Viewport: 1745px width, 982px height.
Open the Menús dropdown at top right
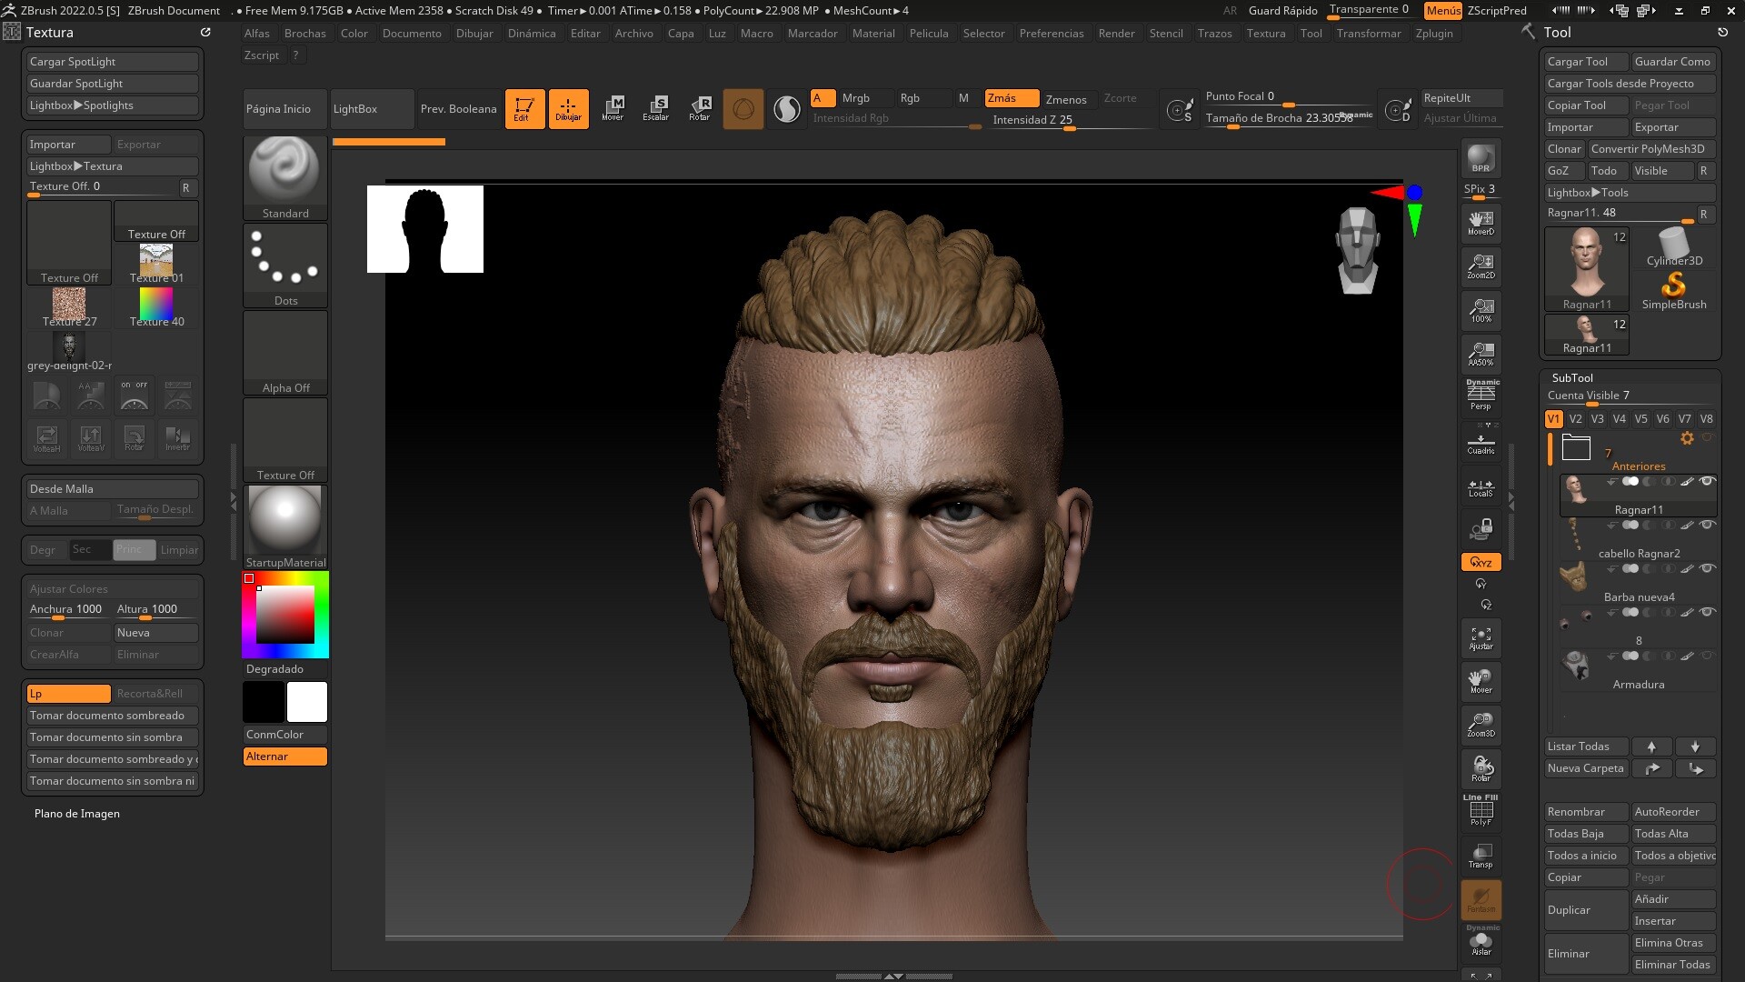(1444, 11)
